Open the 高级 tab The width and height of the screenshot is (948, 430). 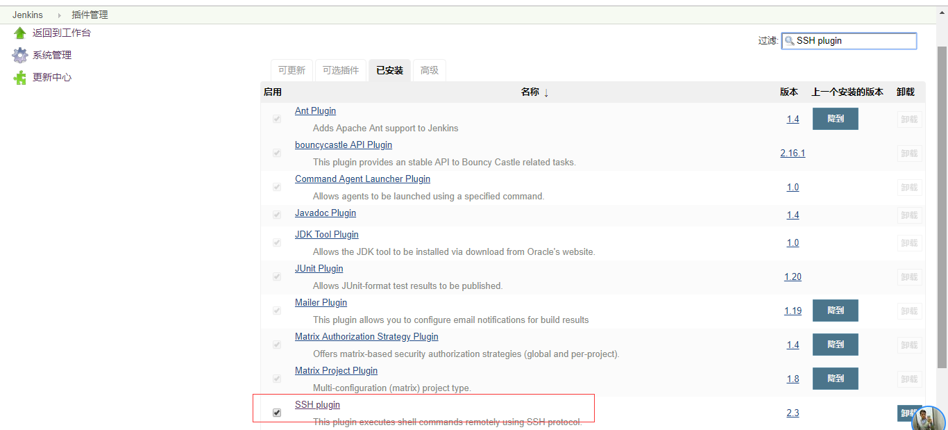430,70
